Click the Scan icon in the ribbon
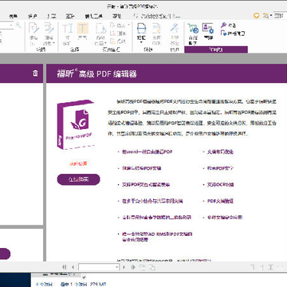Image resolution: width=287 pixels, height=287 pixels. (141, 29)
